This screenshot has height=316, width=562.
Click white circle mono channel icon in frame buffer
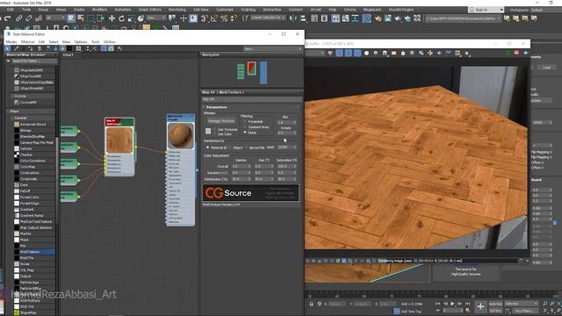[366, 53]
